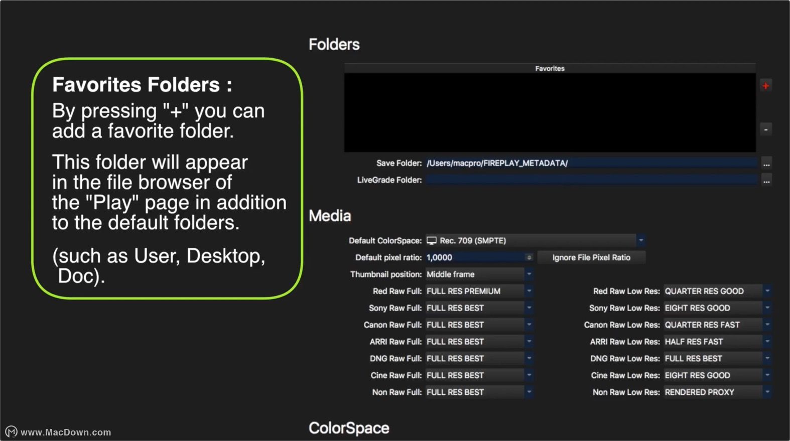Open the Non Raw Low Res dropdown
Screen dimensions: 790x441
click(x=717, y=392)
